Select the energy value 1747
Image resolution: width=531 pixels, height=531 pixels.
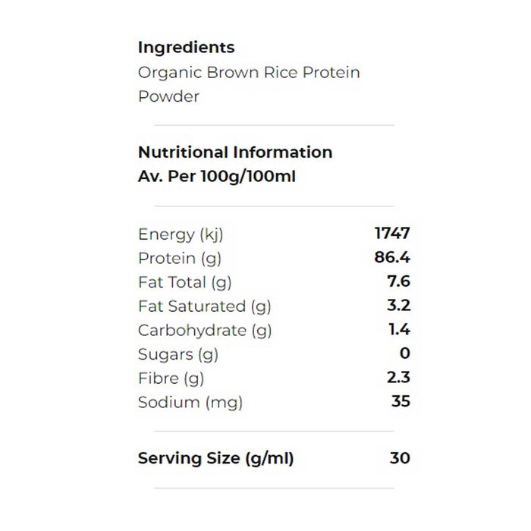click(392, 234)
